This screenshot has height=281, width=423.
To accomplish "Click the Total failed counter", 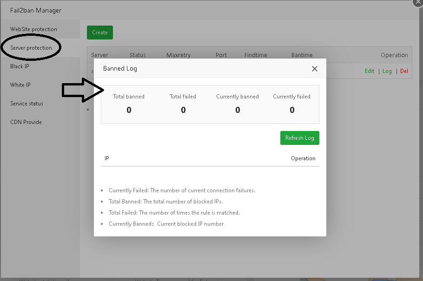I will (x=183, y=104).
